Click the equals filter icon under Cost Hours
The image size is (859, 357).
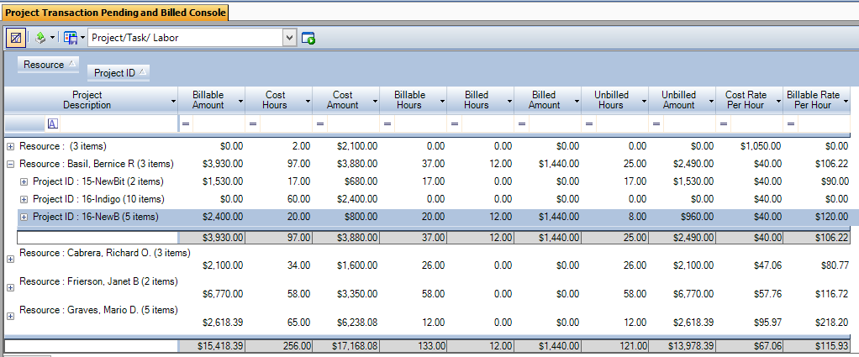click(252, 124)
